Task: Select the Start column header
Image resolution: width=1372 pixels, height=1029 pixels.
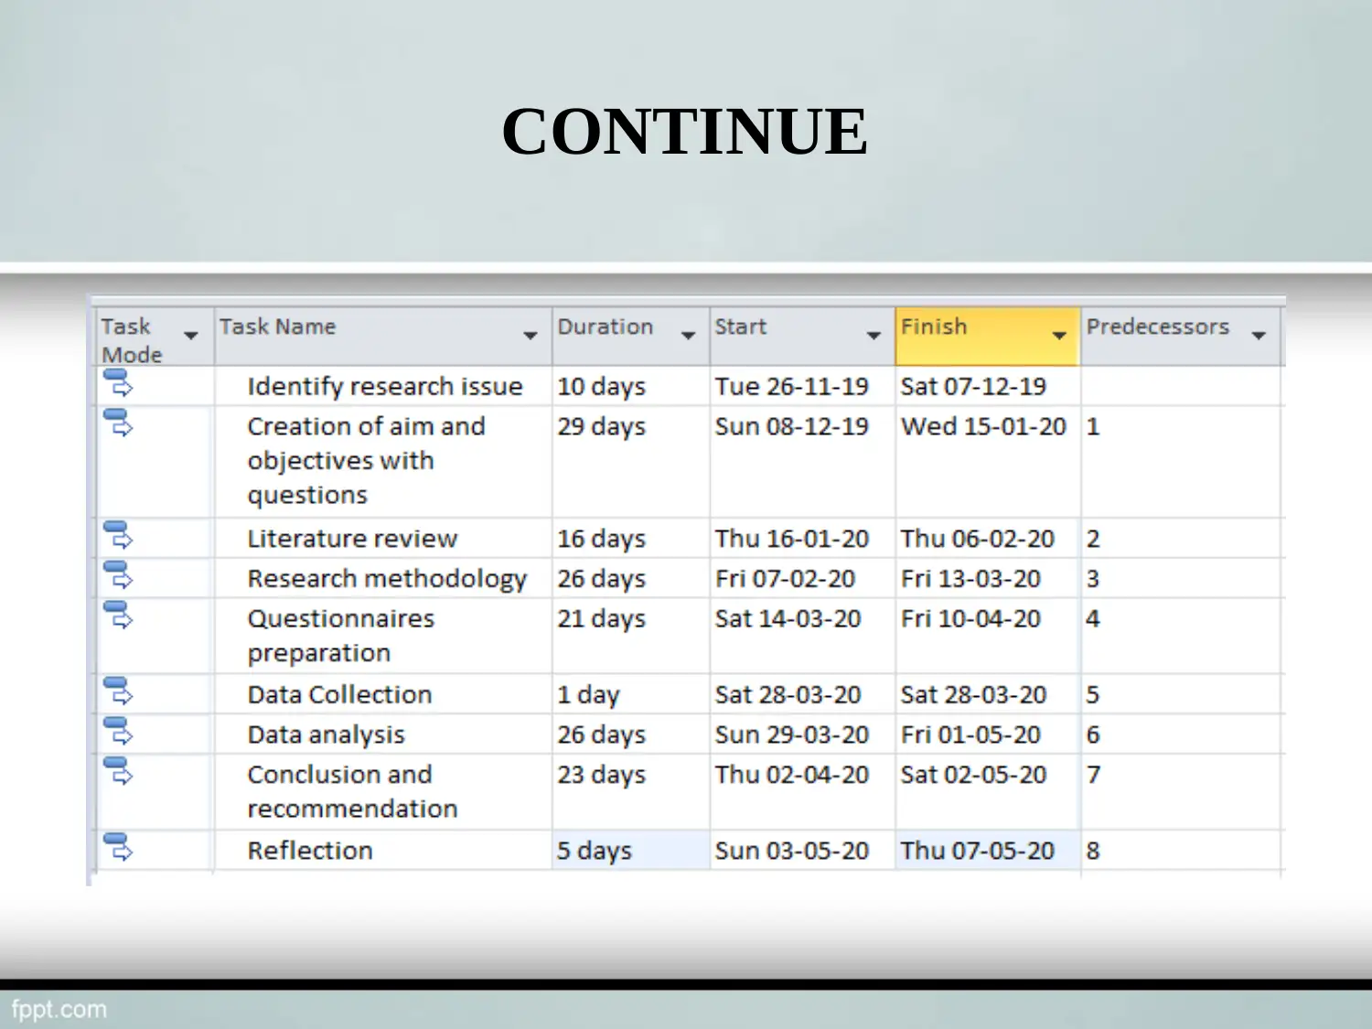Action: click(802, 337)
